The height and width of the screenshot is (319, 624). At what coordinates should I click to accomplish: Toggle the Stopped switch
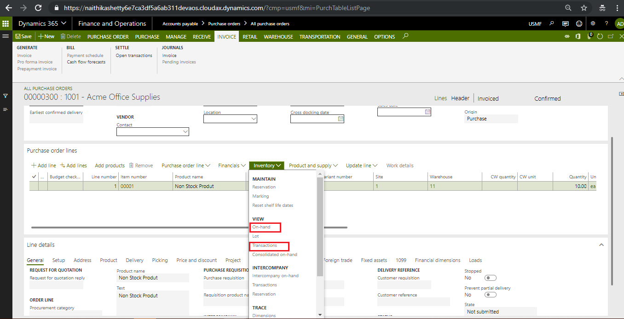click(x=491, y=278)
